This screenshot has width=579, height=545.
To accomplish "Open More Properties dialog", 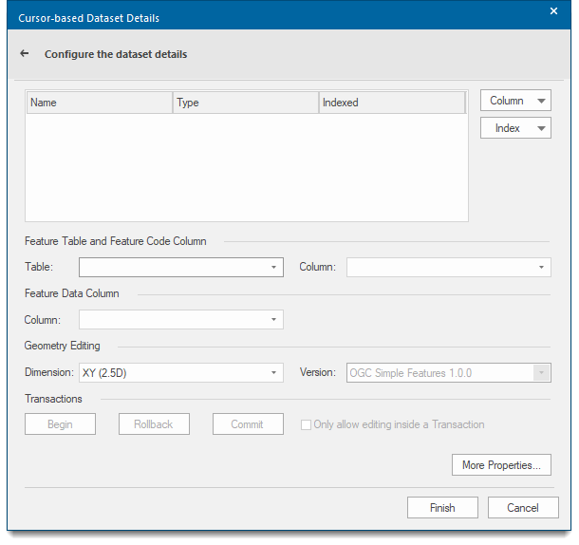I will [501, 465].
